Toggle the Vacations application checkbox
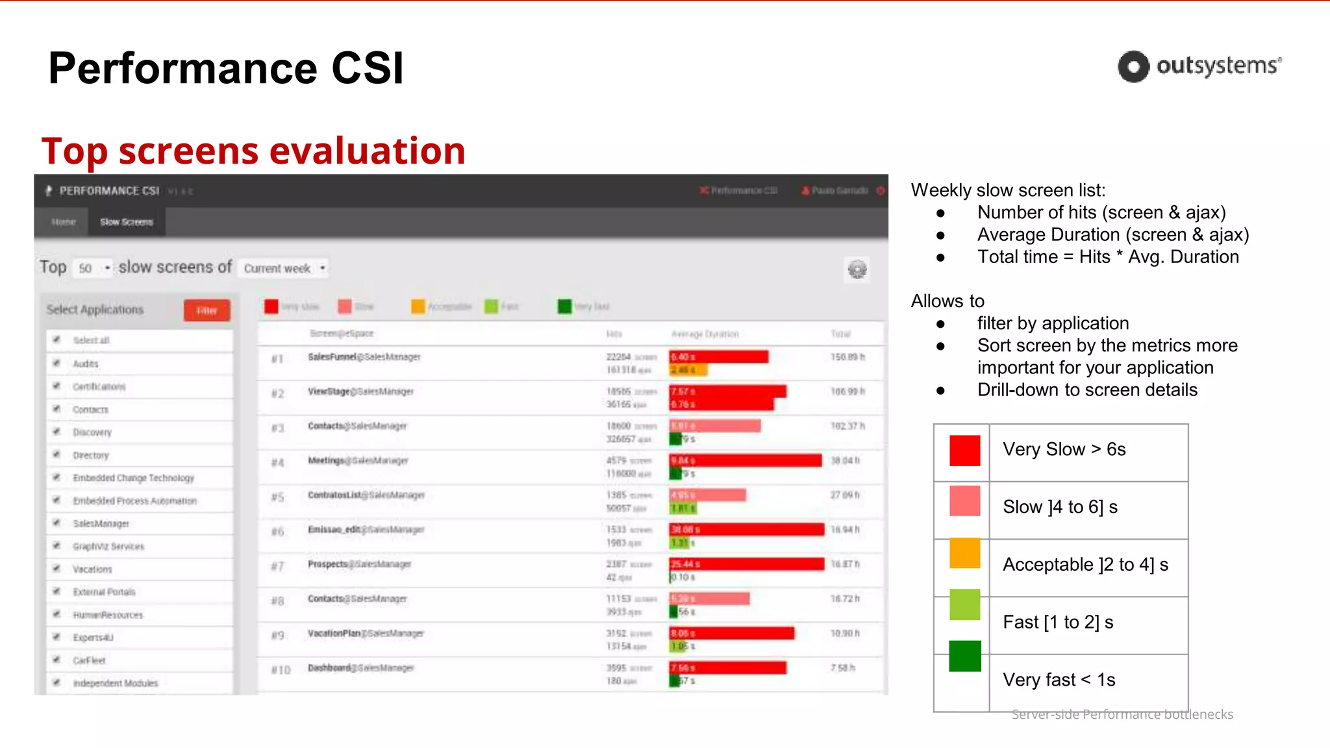The height and width of the screenshot is (748, 1330). click(56, 569)
